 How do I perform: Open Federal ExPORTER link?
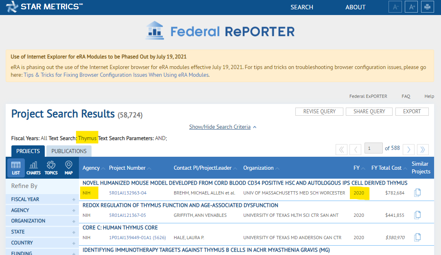(x=368, y=96)
